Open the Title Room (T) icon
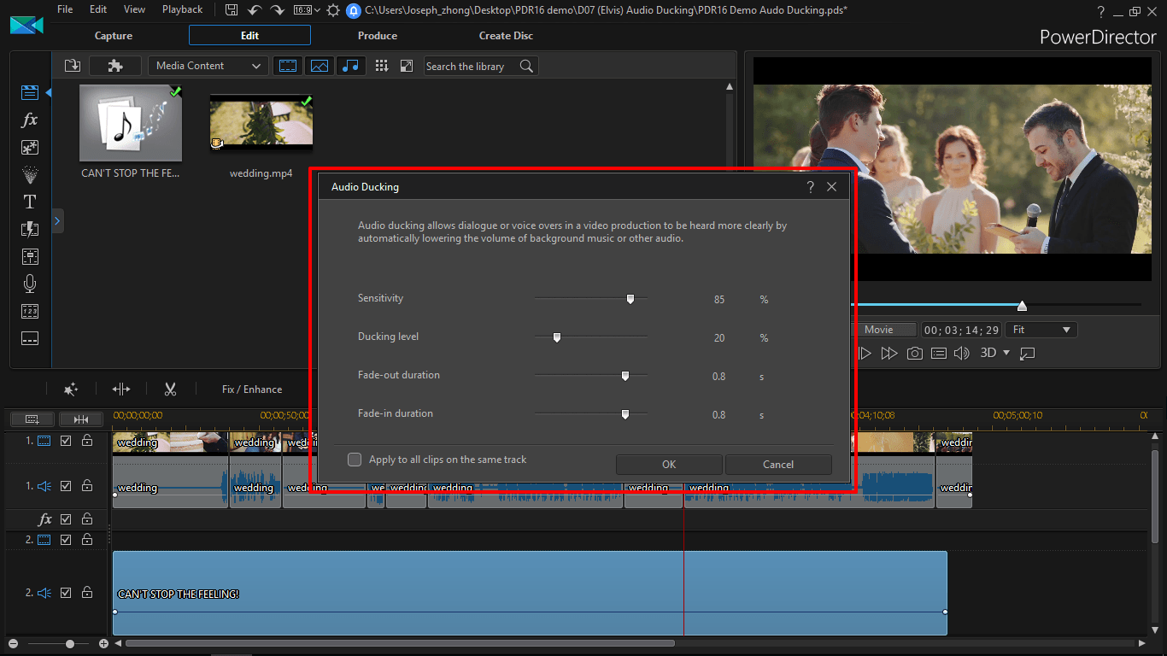The image size is (1167, 656). coord(30,202)
